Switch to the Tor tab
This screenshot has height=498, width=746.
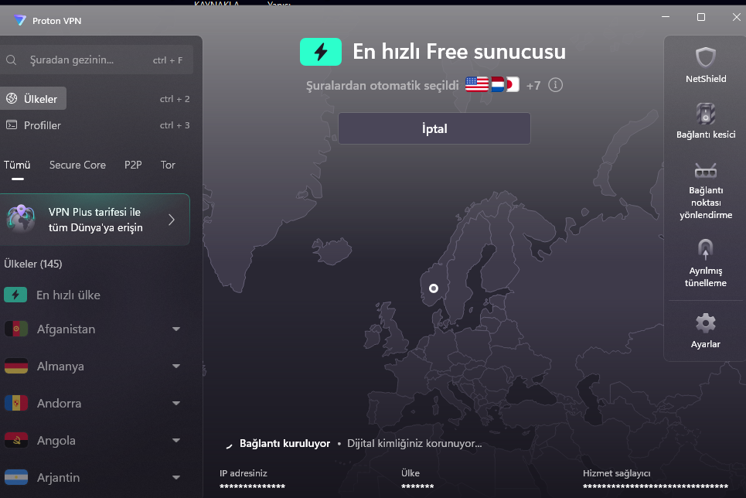coord(168,165)
